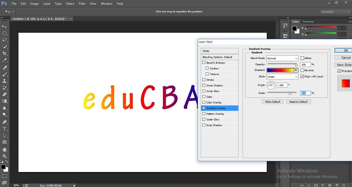Enable the Drop Shadow checkbox
Screen dimensions: 352x187
(x=204, y=125)
